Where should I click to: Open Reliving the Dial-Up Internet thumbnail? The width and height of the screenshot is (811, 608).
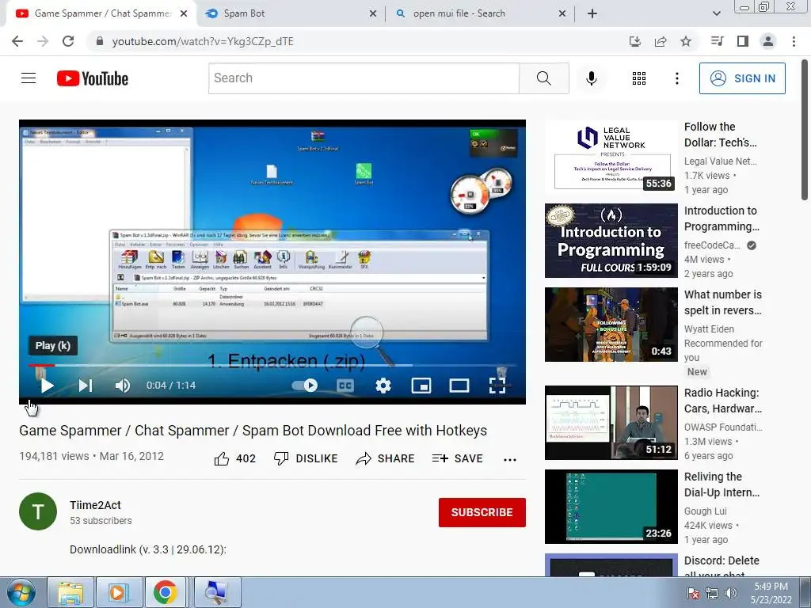click(611, 507)
